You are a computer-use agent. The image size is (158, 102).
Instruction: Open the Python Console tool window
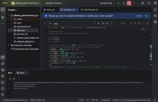(3, 64)
